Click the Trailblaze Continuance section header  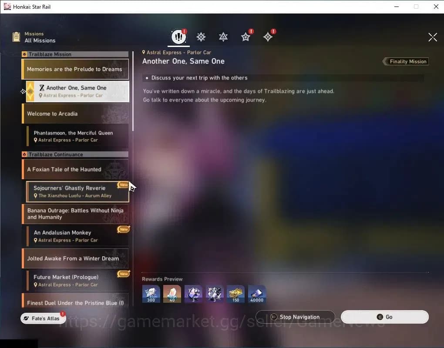pos(75,154)
